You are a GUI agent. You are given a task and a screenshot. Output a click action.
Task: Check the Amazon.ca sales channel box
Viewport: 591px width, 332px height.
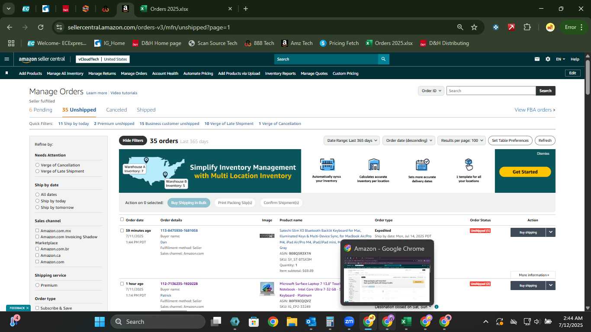click(37, 255)
